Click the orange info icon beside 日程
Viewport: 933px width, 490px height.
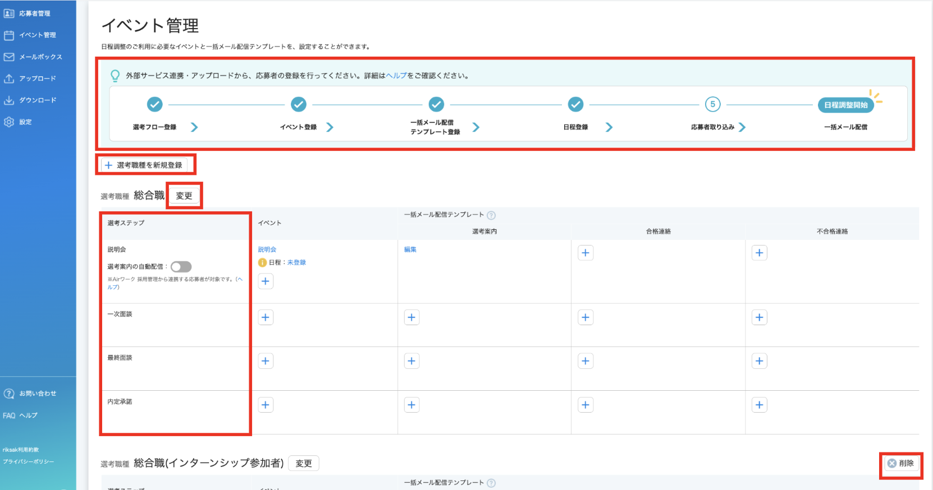point(262,262)
